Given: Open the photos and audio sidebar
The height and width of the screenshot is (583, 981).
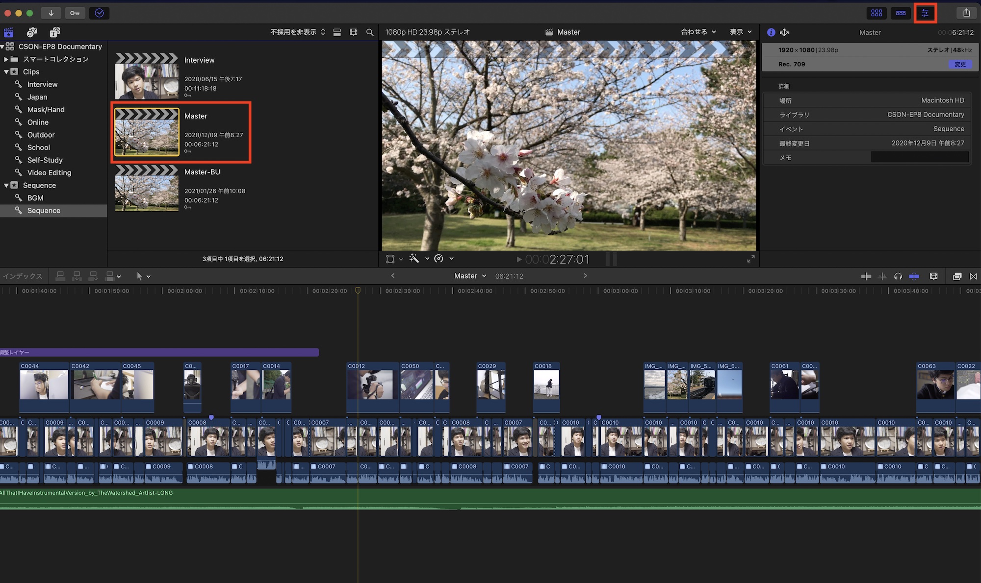Looking at the screenshot, I should point(32,32).
